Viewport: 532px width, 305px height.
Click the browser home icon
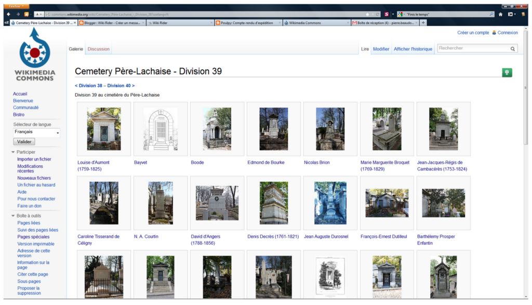(500, 14)
